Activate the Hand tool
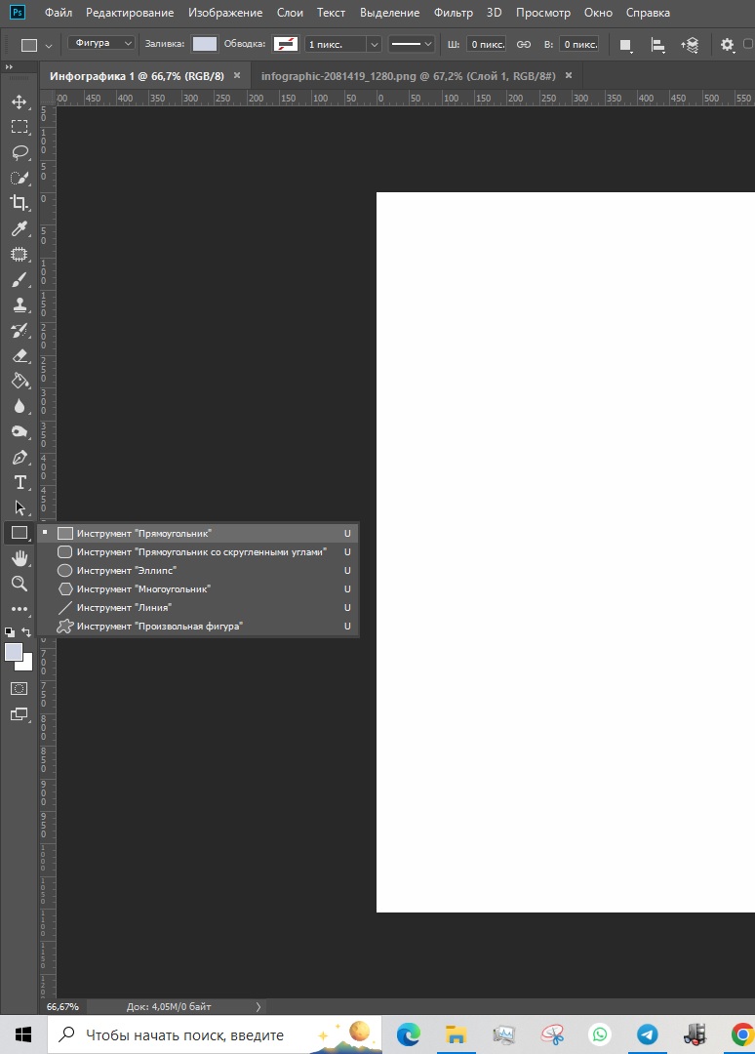Image resolution: width=755 pixels, height=1054 pixels. click(19, 558)
